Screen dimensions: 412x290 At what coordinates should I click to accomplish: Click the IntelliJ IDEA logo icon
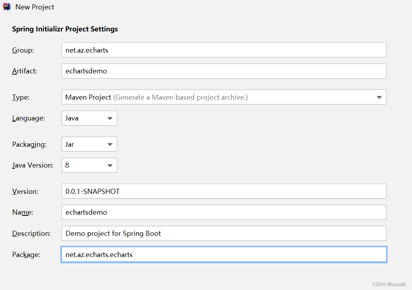pos(7,7)
